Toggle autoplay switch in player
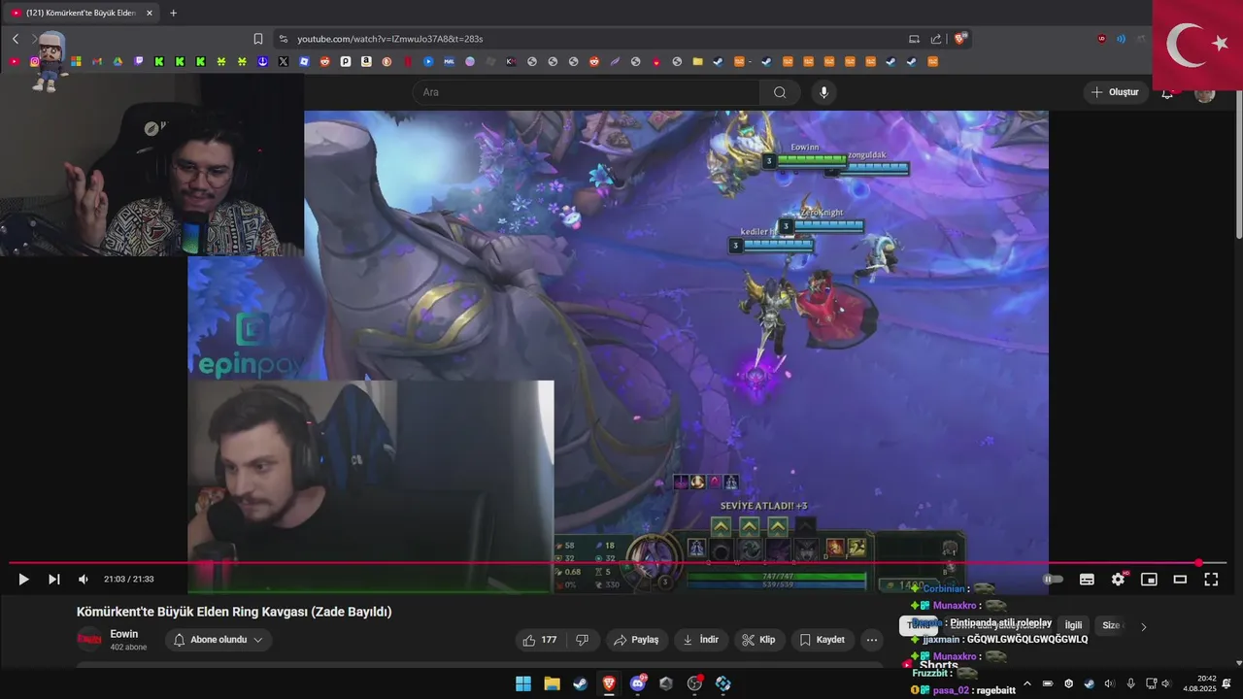This screenshot has height=699, width=1243. pyautogui.click(x=1053, y=579)
